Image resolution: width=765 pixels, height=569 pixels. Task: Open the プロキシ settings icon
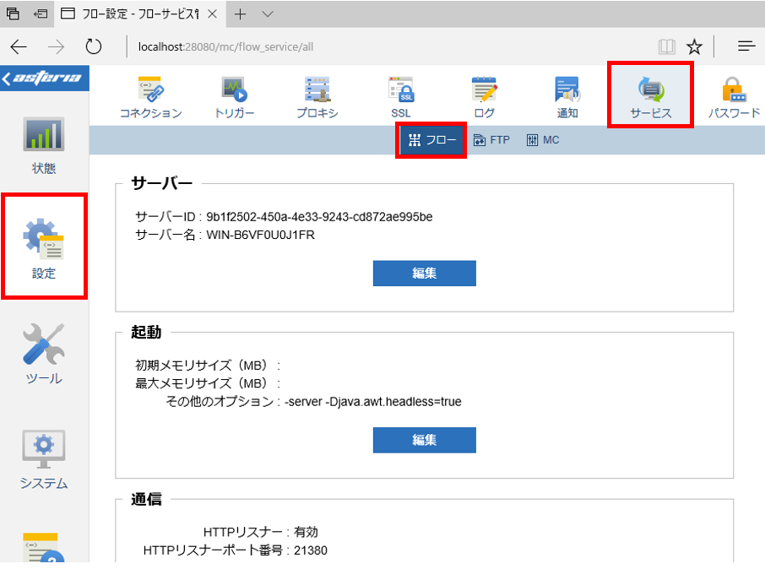click(317, 97)
